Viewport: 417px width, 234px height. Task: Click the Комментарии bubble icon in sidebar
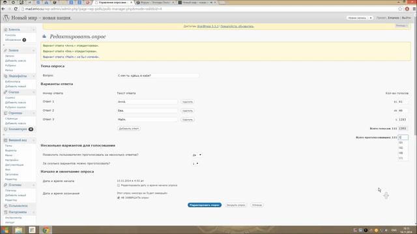click(6, 129)
